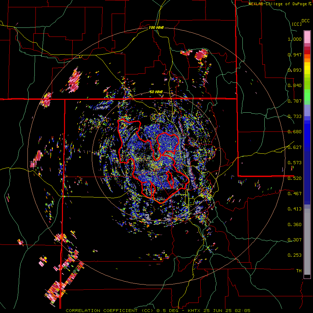Click the 0.360 color scale value
This screenshot has width=313, height=313.
coord(295,225)
